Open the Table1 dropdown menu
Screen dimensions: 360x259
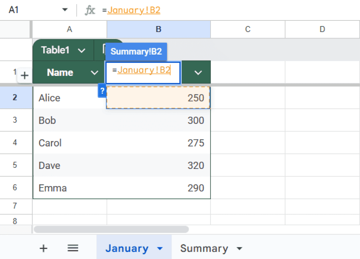pos(82,50)
